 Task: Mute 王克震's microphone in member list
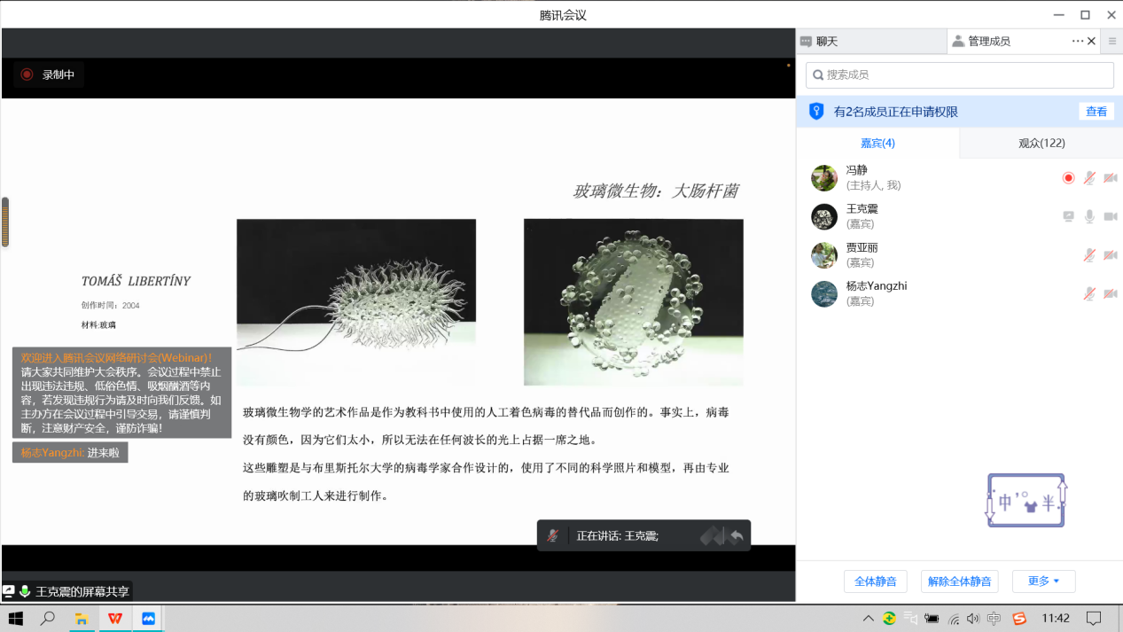pyautogui.click(x=1089, y=216)
